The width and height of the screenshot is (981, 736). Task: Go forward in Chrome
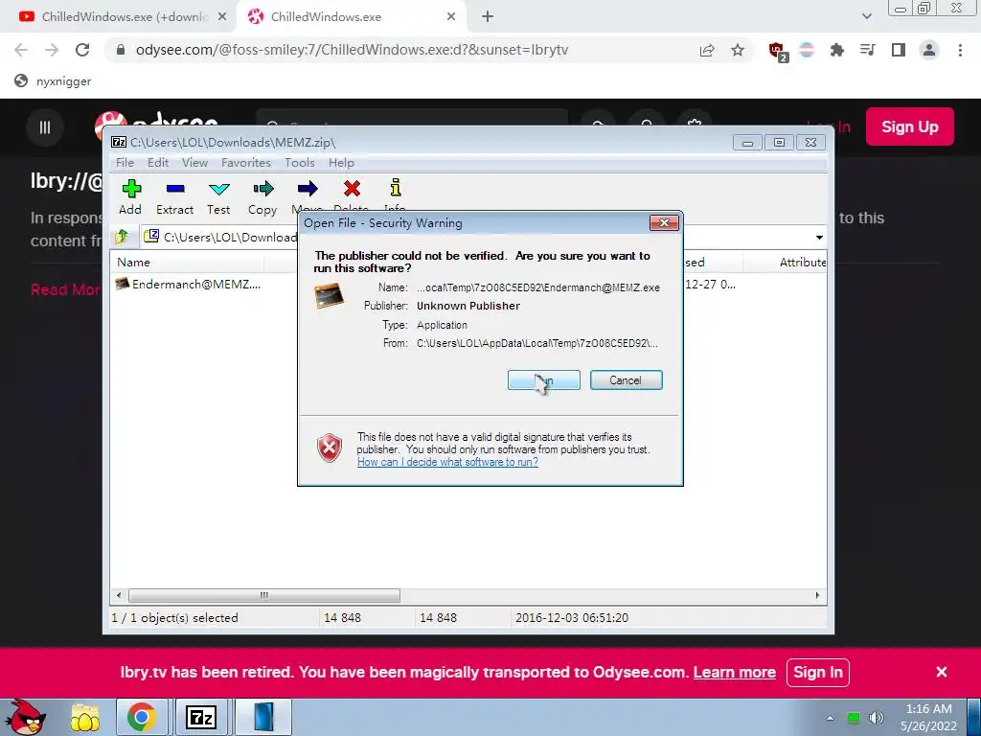[52, 50]
